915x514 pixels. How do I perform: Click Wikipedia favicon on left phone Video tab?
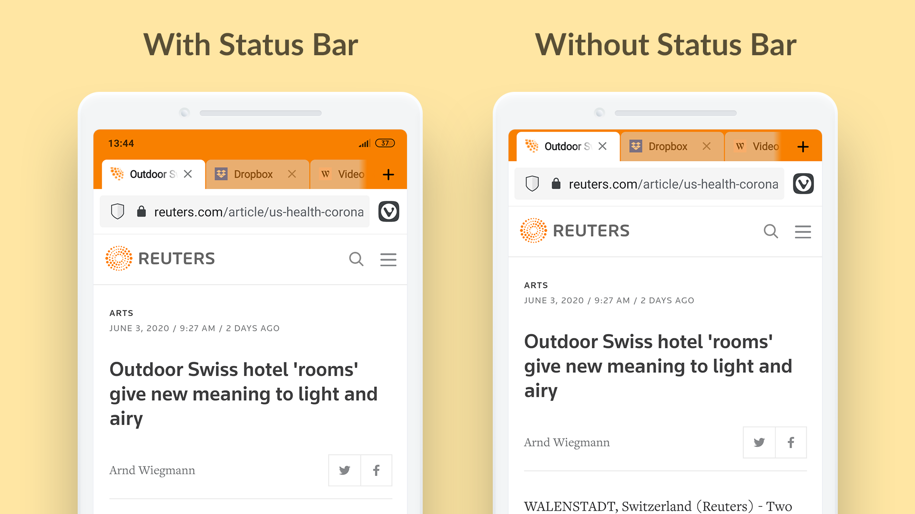coord(325,174)
